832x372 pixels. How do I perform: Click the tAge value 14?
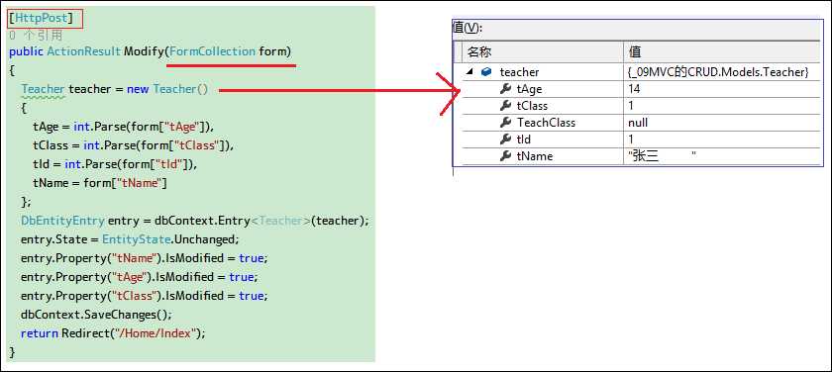point(634,89)
